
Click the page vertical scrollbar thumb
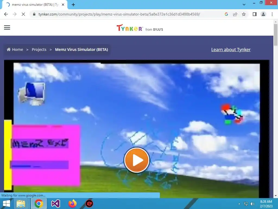click(276, 35)
